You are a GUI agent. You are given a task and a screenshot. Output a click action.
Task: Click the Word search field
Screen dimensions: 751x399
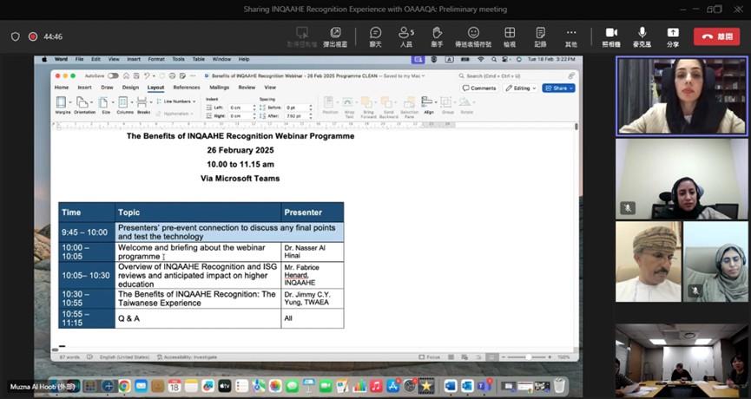[x=511, y=75]
